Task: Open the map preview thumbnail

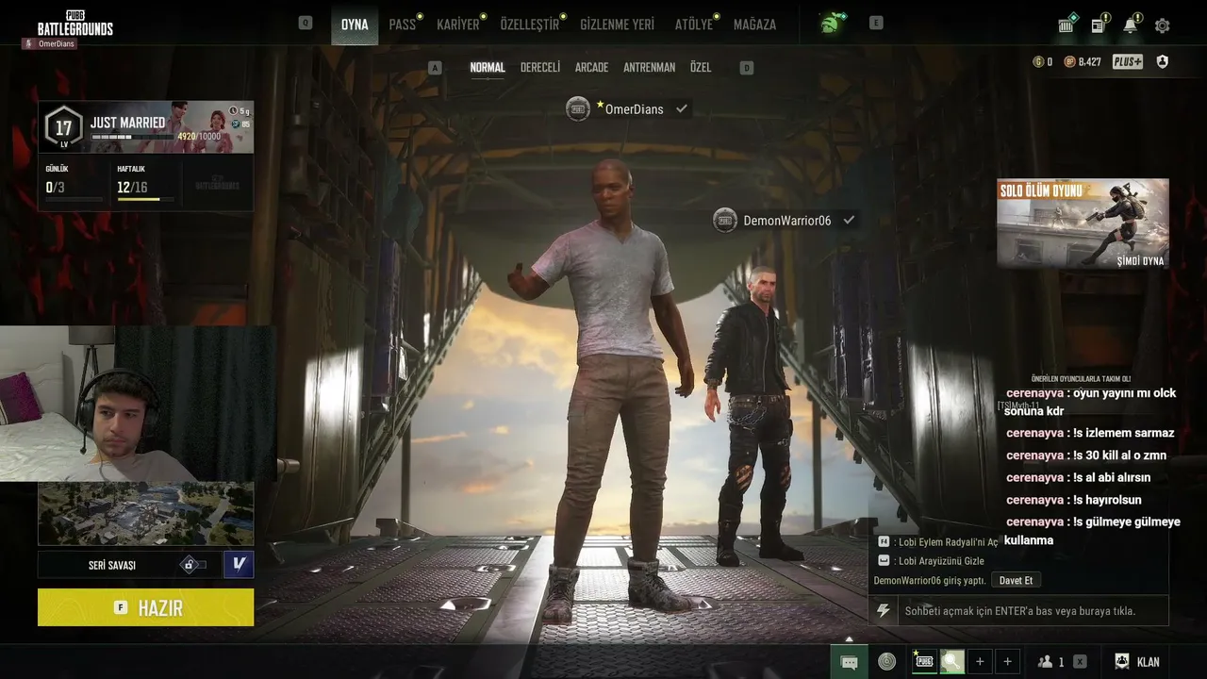Action: (146, 514)
